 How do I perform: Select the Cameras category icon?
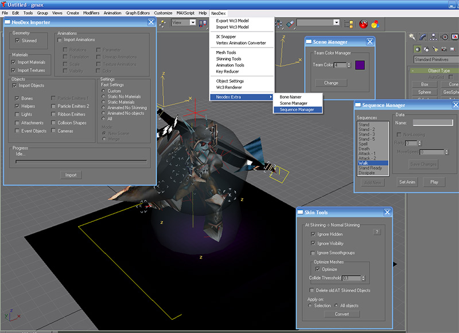[x=444, y=49]
